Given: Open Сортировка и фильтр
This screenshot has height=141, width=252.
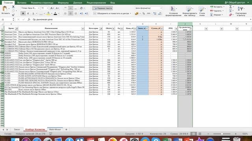Looking at the screenshot, I should tap(241, 11).
